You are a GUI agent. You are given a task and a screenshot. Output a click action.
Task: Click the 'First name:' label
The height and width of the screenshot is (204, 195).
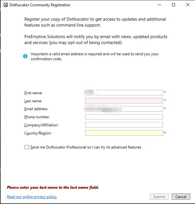tap(33, 93)
